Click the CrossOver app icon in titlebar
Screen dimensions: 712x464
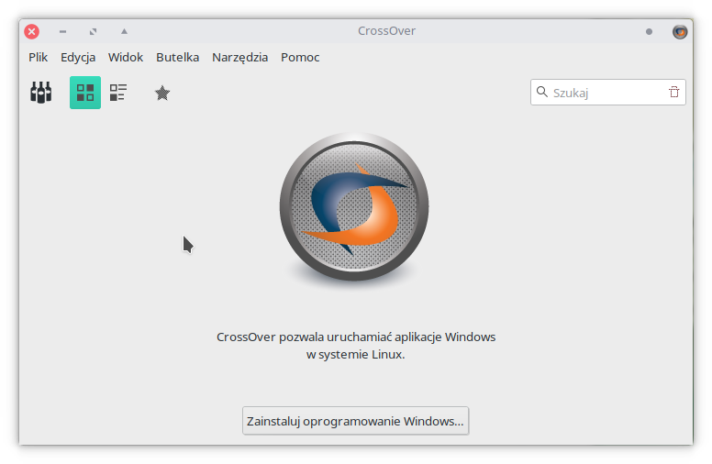[680, 31]
